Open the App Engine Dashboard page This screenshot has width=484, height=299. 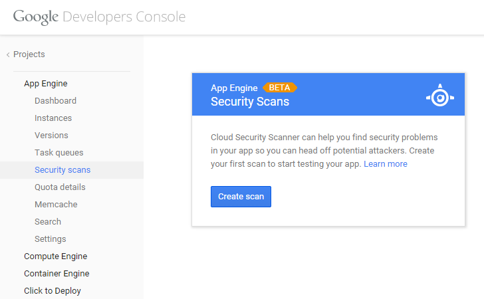coord(55,101)
